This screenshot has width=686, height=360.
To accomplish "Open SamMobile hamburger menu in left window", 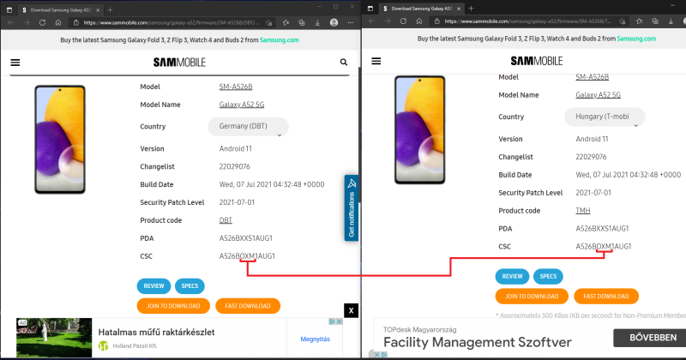I will [15, 63].
